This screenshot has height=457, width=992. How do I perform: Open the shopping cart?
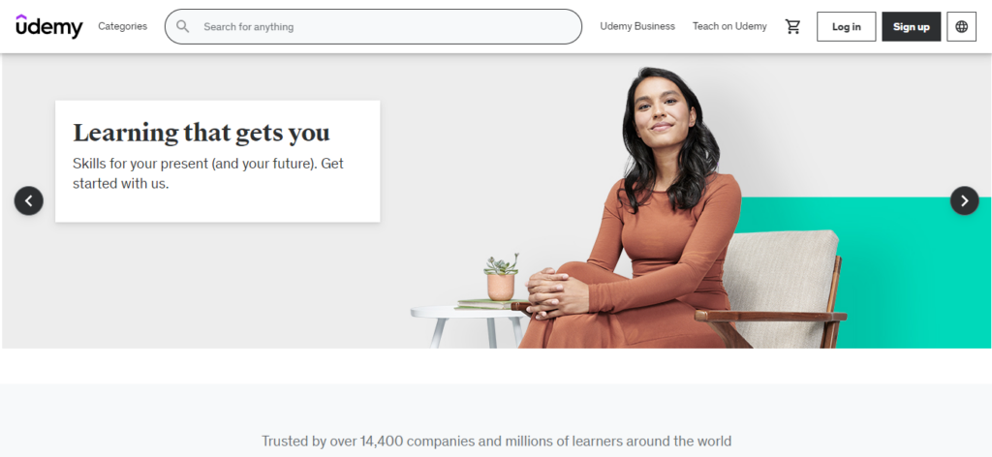(792, 26)
